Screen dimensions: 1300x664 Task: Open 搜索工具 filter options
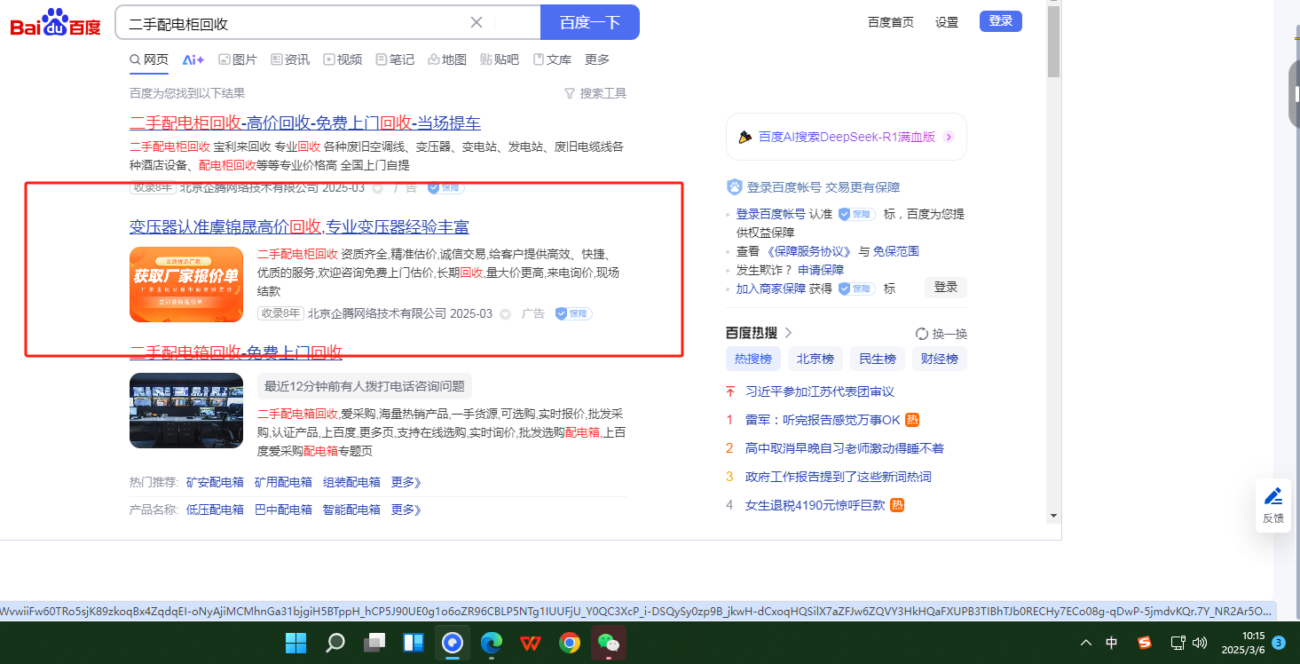click(595, 93)
